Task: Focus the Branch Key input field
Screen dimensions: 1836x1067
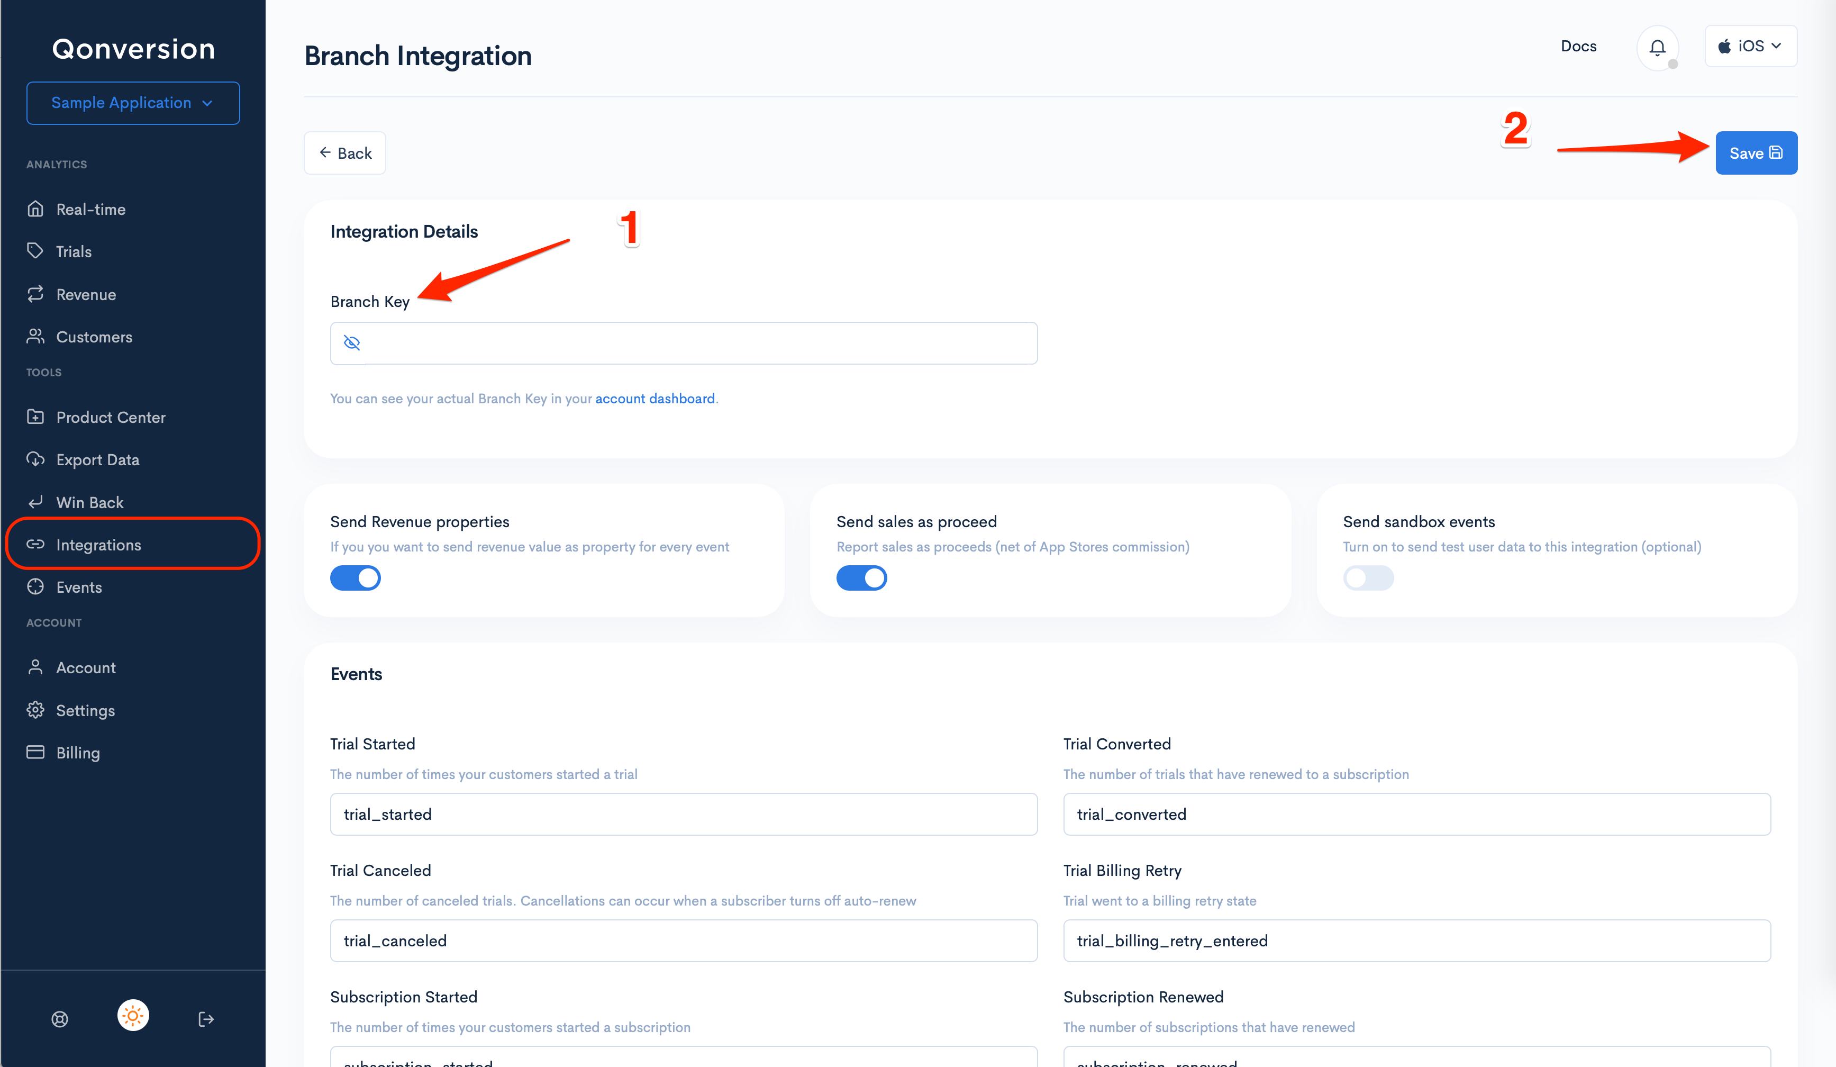Action: 684,343
